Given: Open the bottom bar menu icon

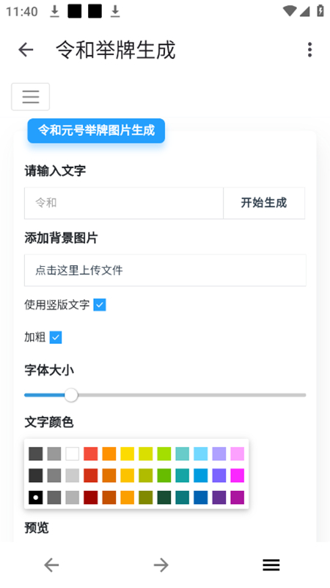Looking at the screenshot, I should pyautogui.click(x=271, y=564).
